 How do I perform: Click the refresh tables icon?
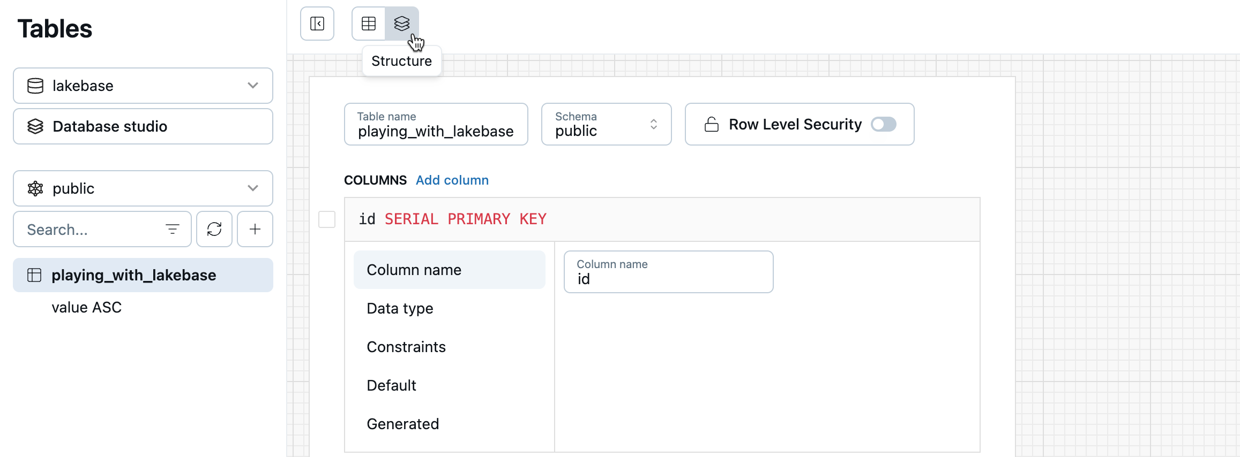click(x=214, y=229)
